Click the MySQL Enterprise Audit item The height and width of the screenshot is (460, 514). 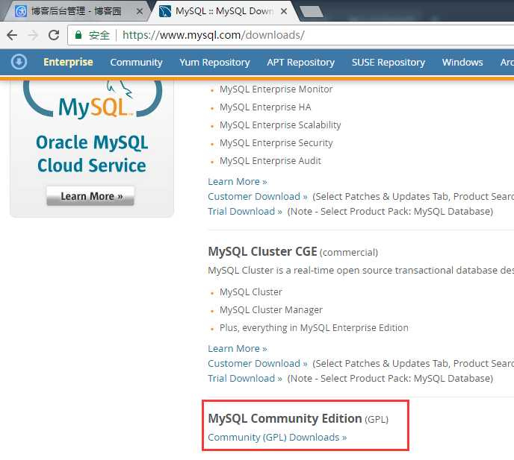(x=270, y=160)
